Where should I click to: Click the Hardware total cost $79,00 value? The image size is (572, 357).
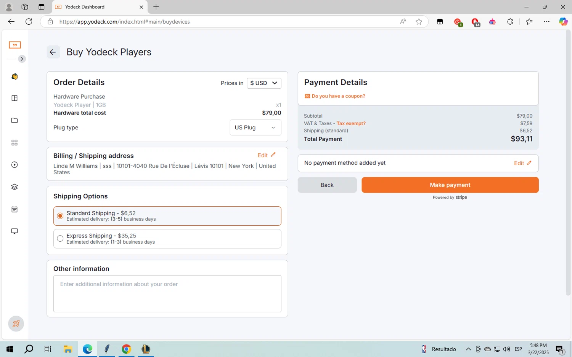pyautogui.click(x=272, y=113)
